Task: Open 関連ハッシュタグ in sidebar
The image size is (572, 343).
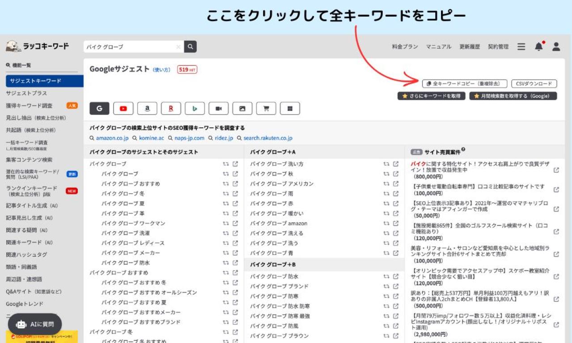Action: click(x=26, y=254)
